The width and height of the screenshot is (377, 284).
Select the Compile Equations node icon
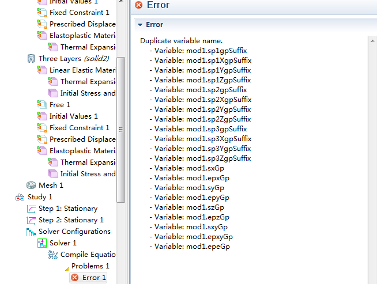coord(53,255)
